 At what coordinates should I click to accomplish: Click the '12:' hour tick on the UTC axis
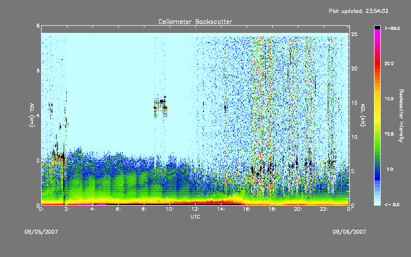[195, 209]
